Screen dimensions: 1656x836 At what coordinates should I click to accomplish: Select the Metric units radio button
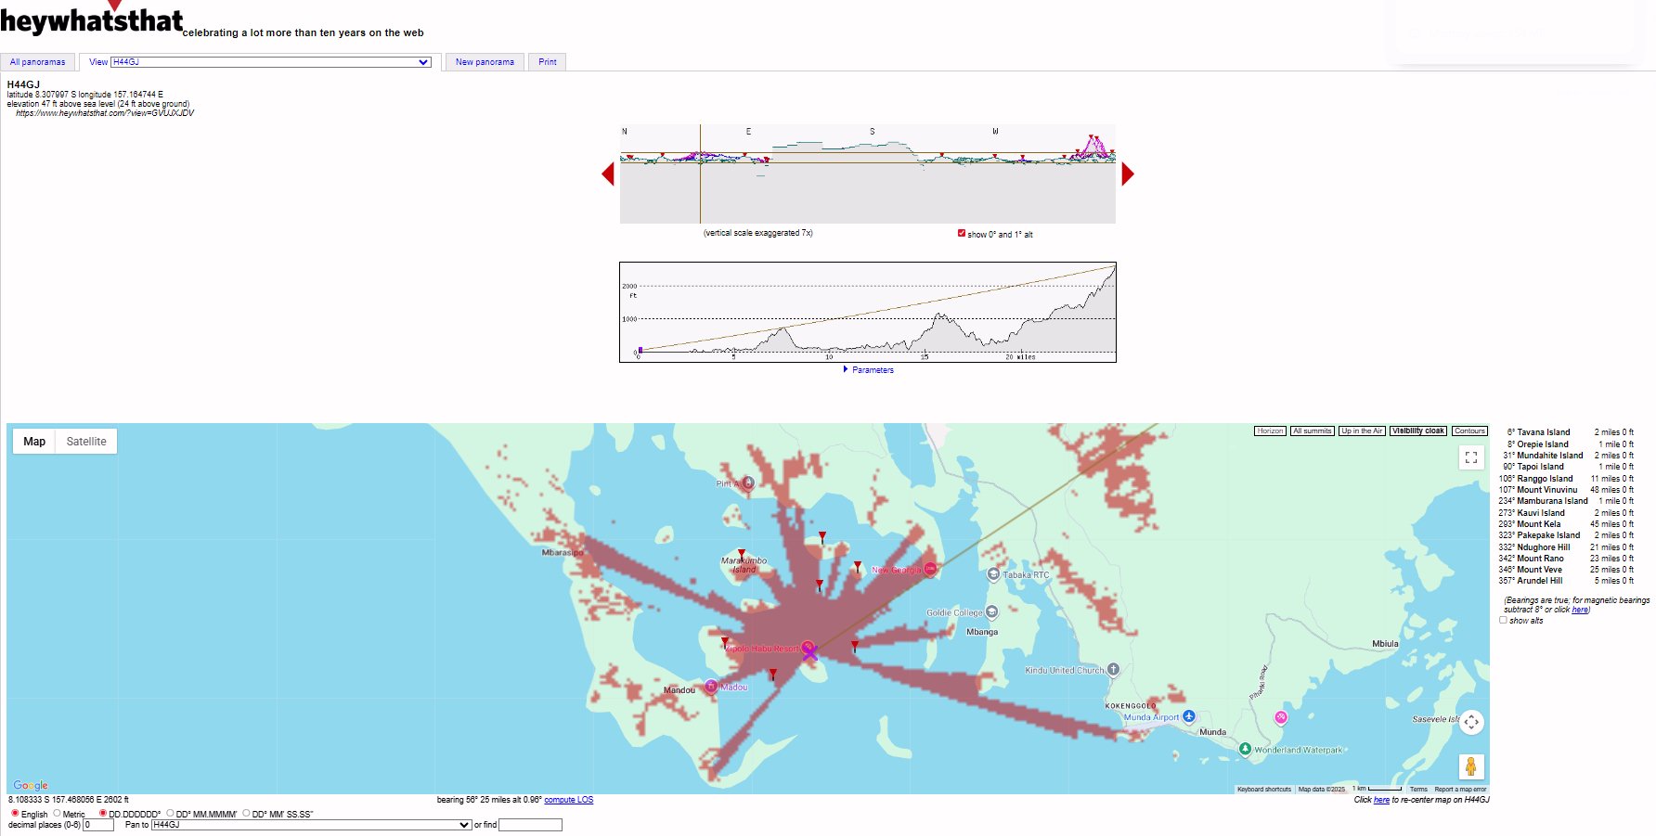click(58, 814)
